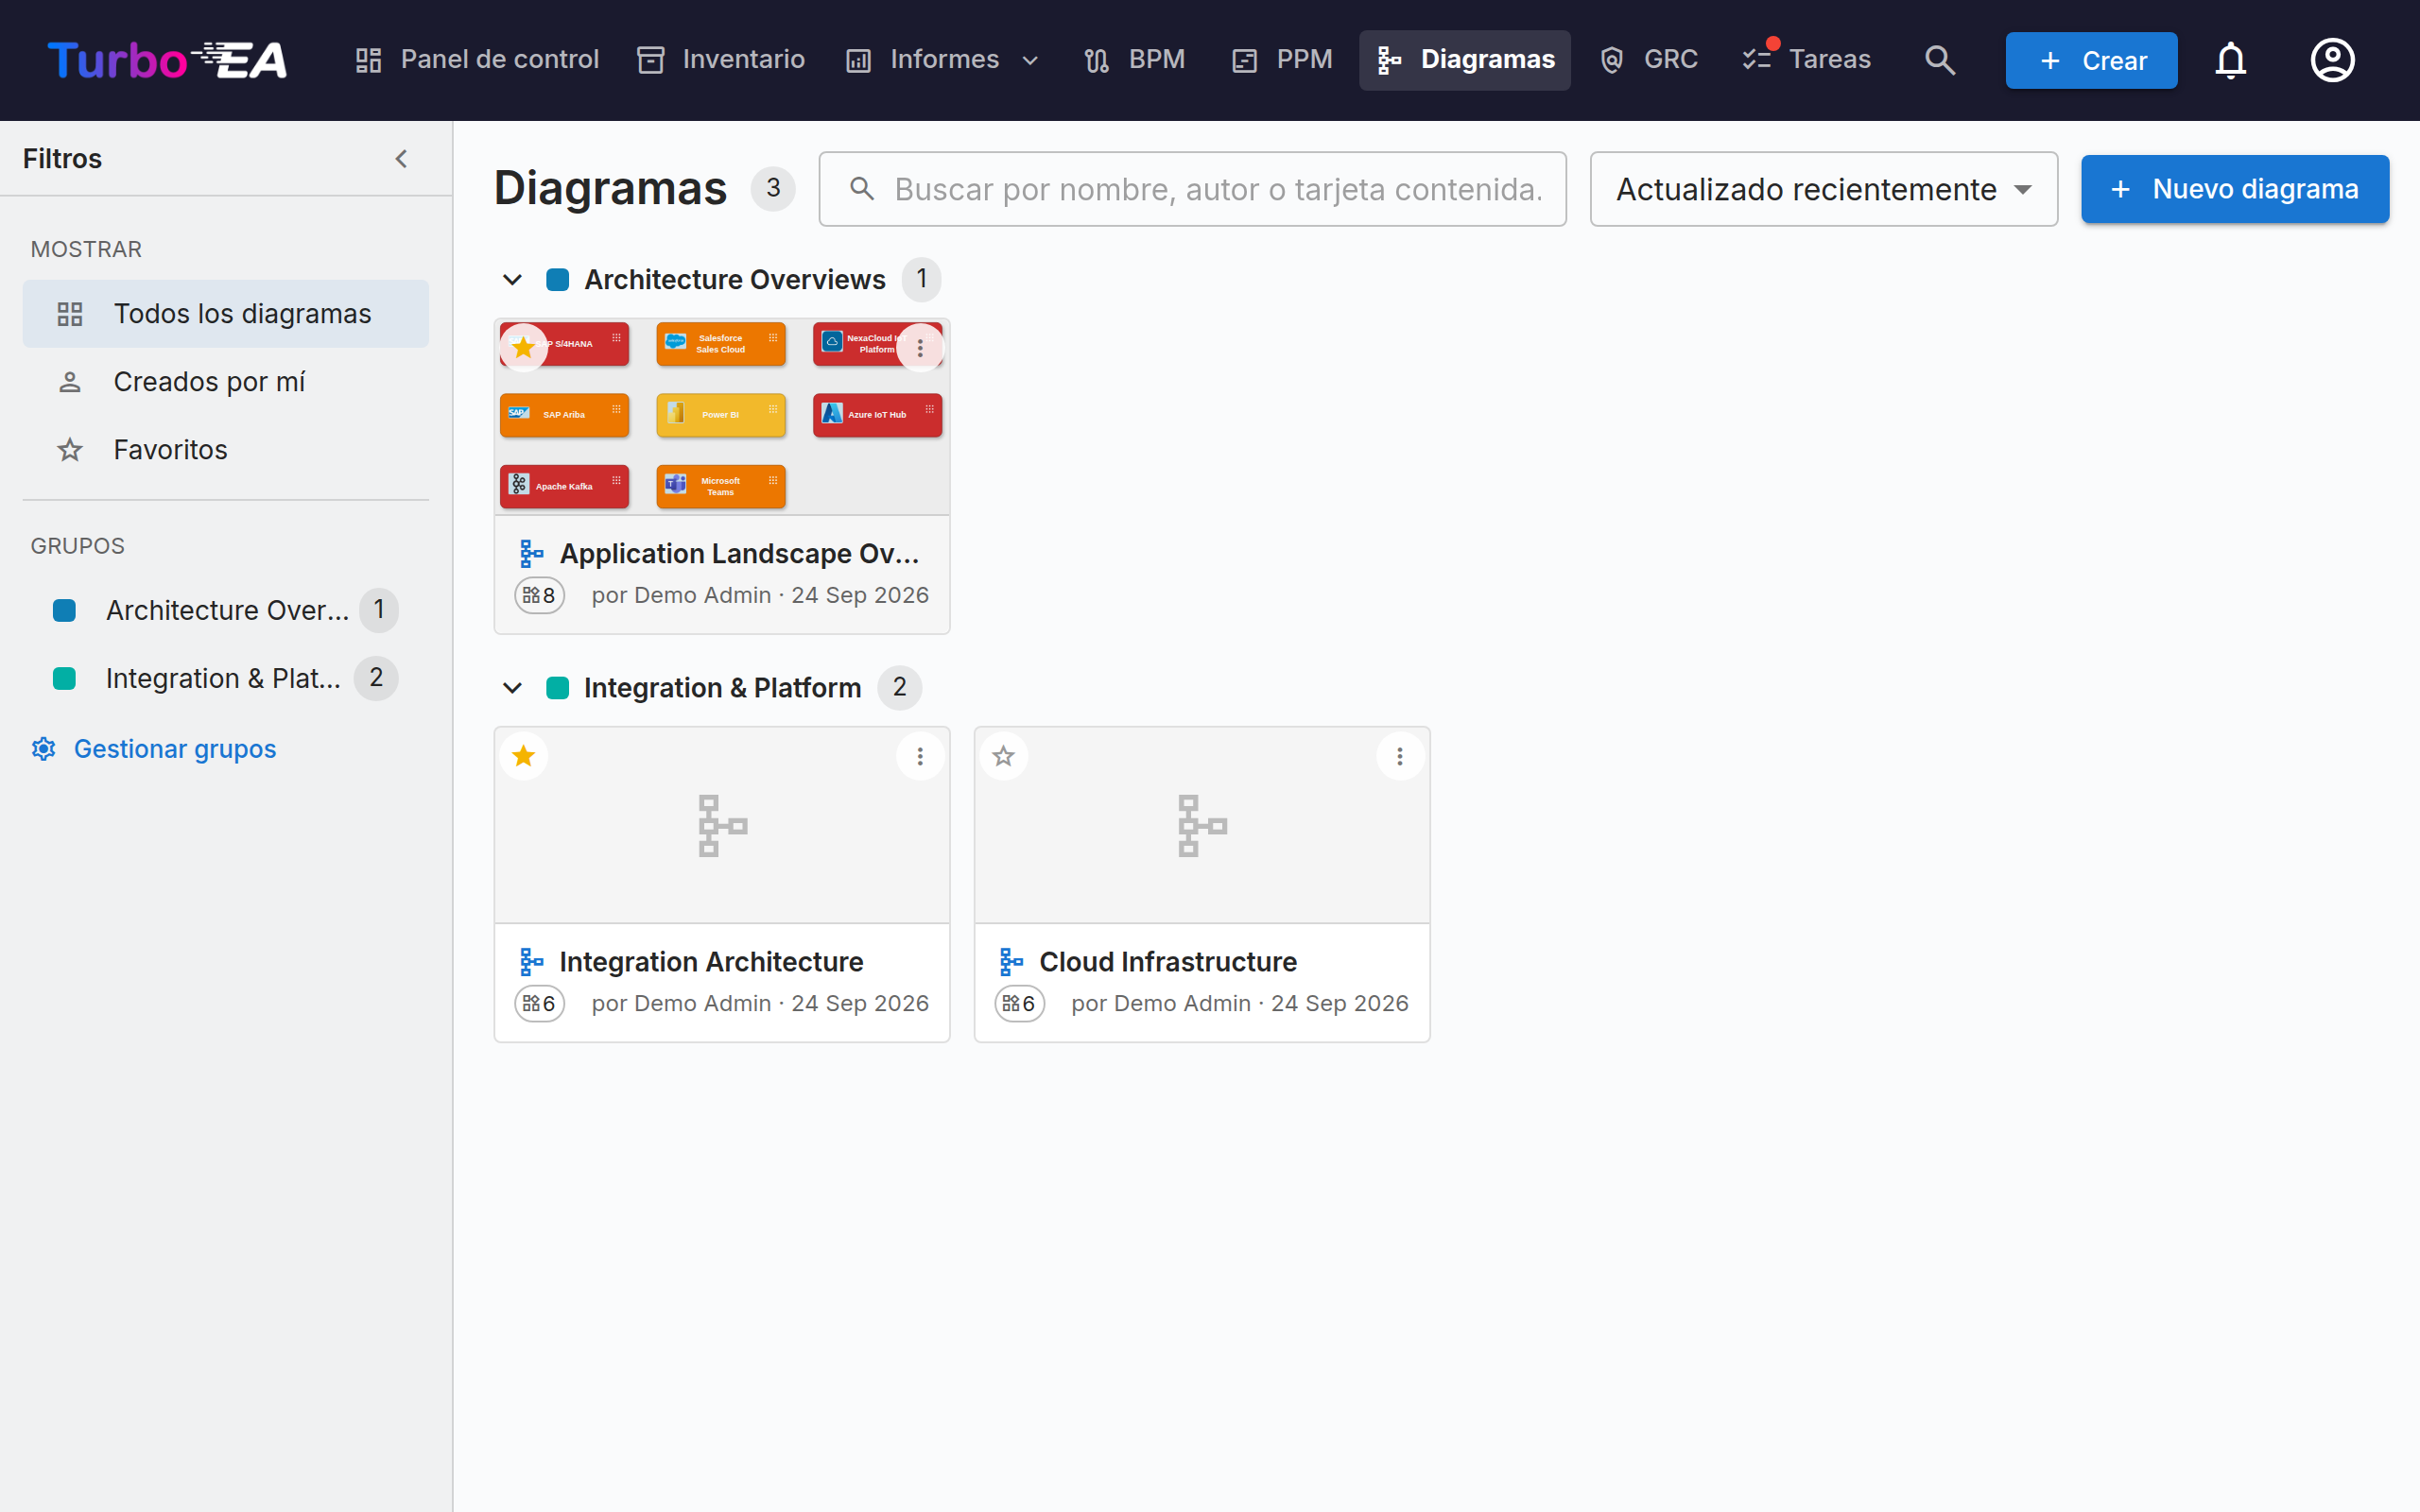Open the user account profile icon

click(x=2332, y=60)
